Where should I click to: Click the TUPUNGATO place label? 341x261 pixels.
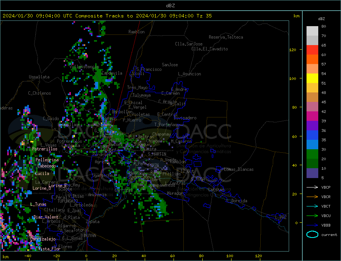click(x=67, y=201)
